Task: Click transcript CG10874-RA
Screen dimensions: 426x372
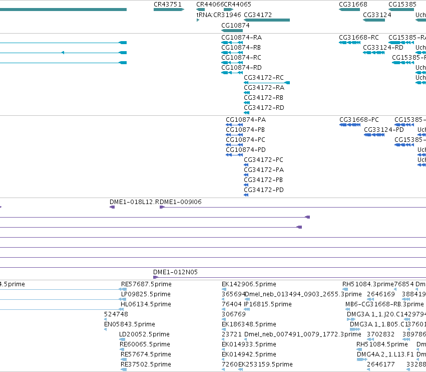Action: tap(241, 37)
